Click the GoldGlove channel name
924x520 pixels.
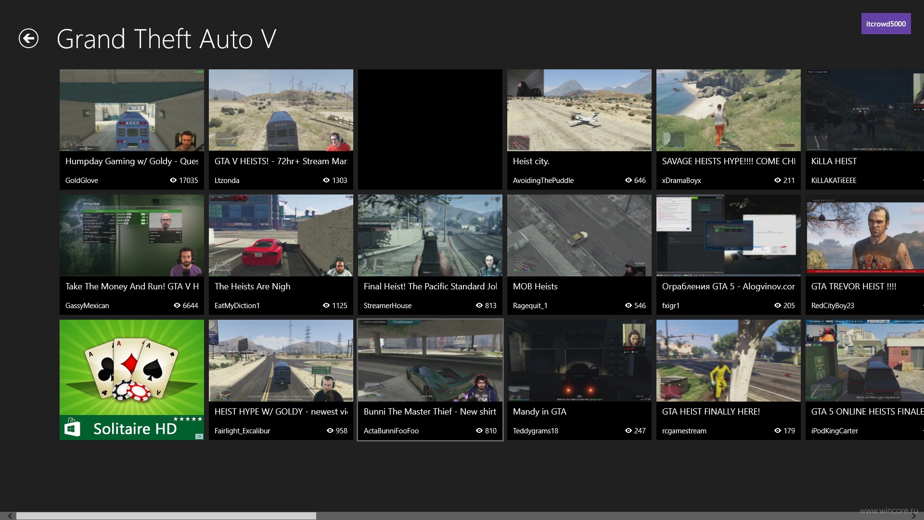click(82, 181)
